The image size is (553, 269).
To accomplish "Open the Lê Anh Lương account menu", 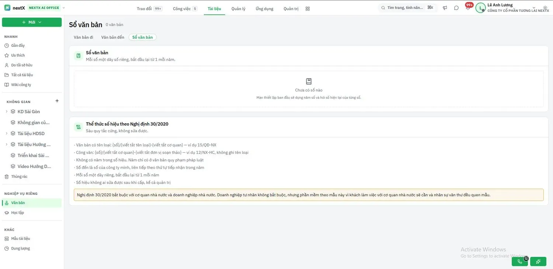I will pos(512,8).
